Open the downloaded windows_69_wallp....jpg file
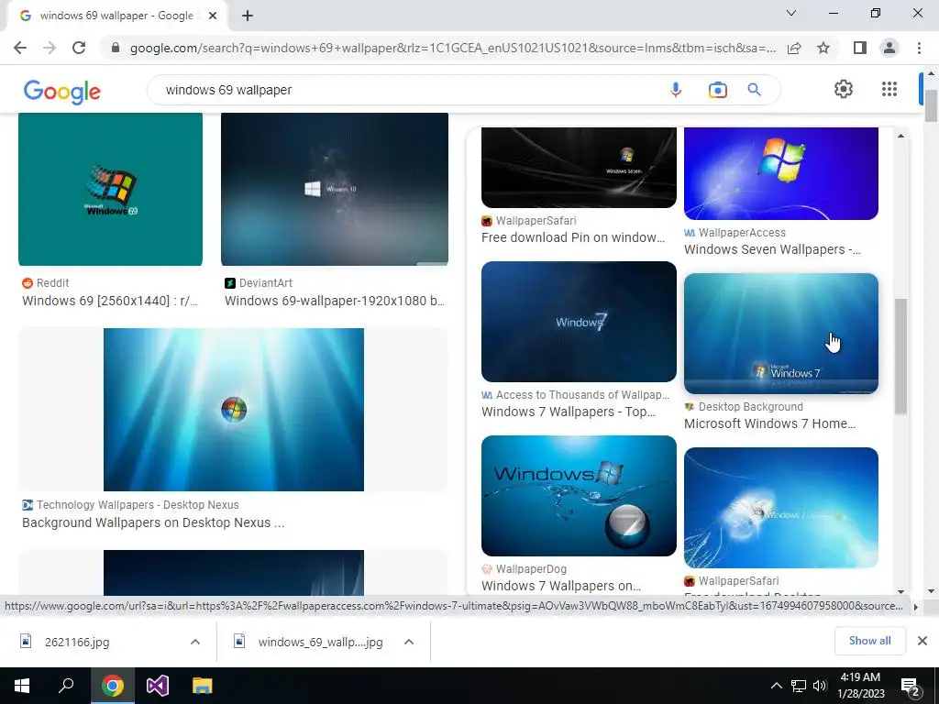Image resolution: width=939 pixels, height=704 pixels. (320, 643)
